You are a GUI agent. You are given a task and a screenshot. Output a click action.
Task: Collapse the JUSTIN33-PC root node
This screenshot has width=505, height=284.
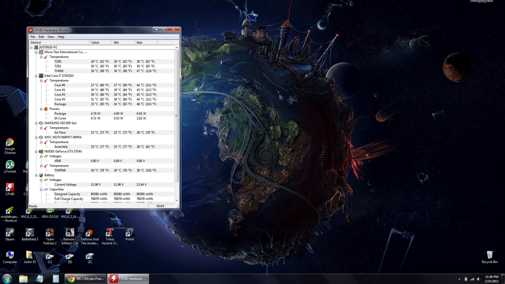pyautogui.click(x=31, y=47)
